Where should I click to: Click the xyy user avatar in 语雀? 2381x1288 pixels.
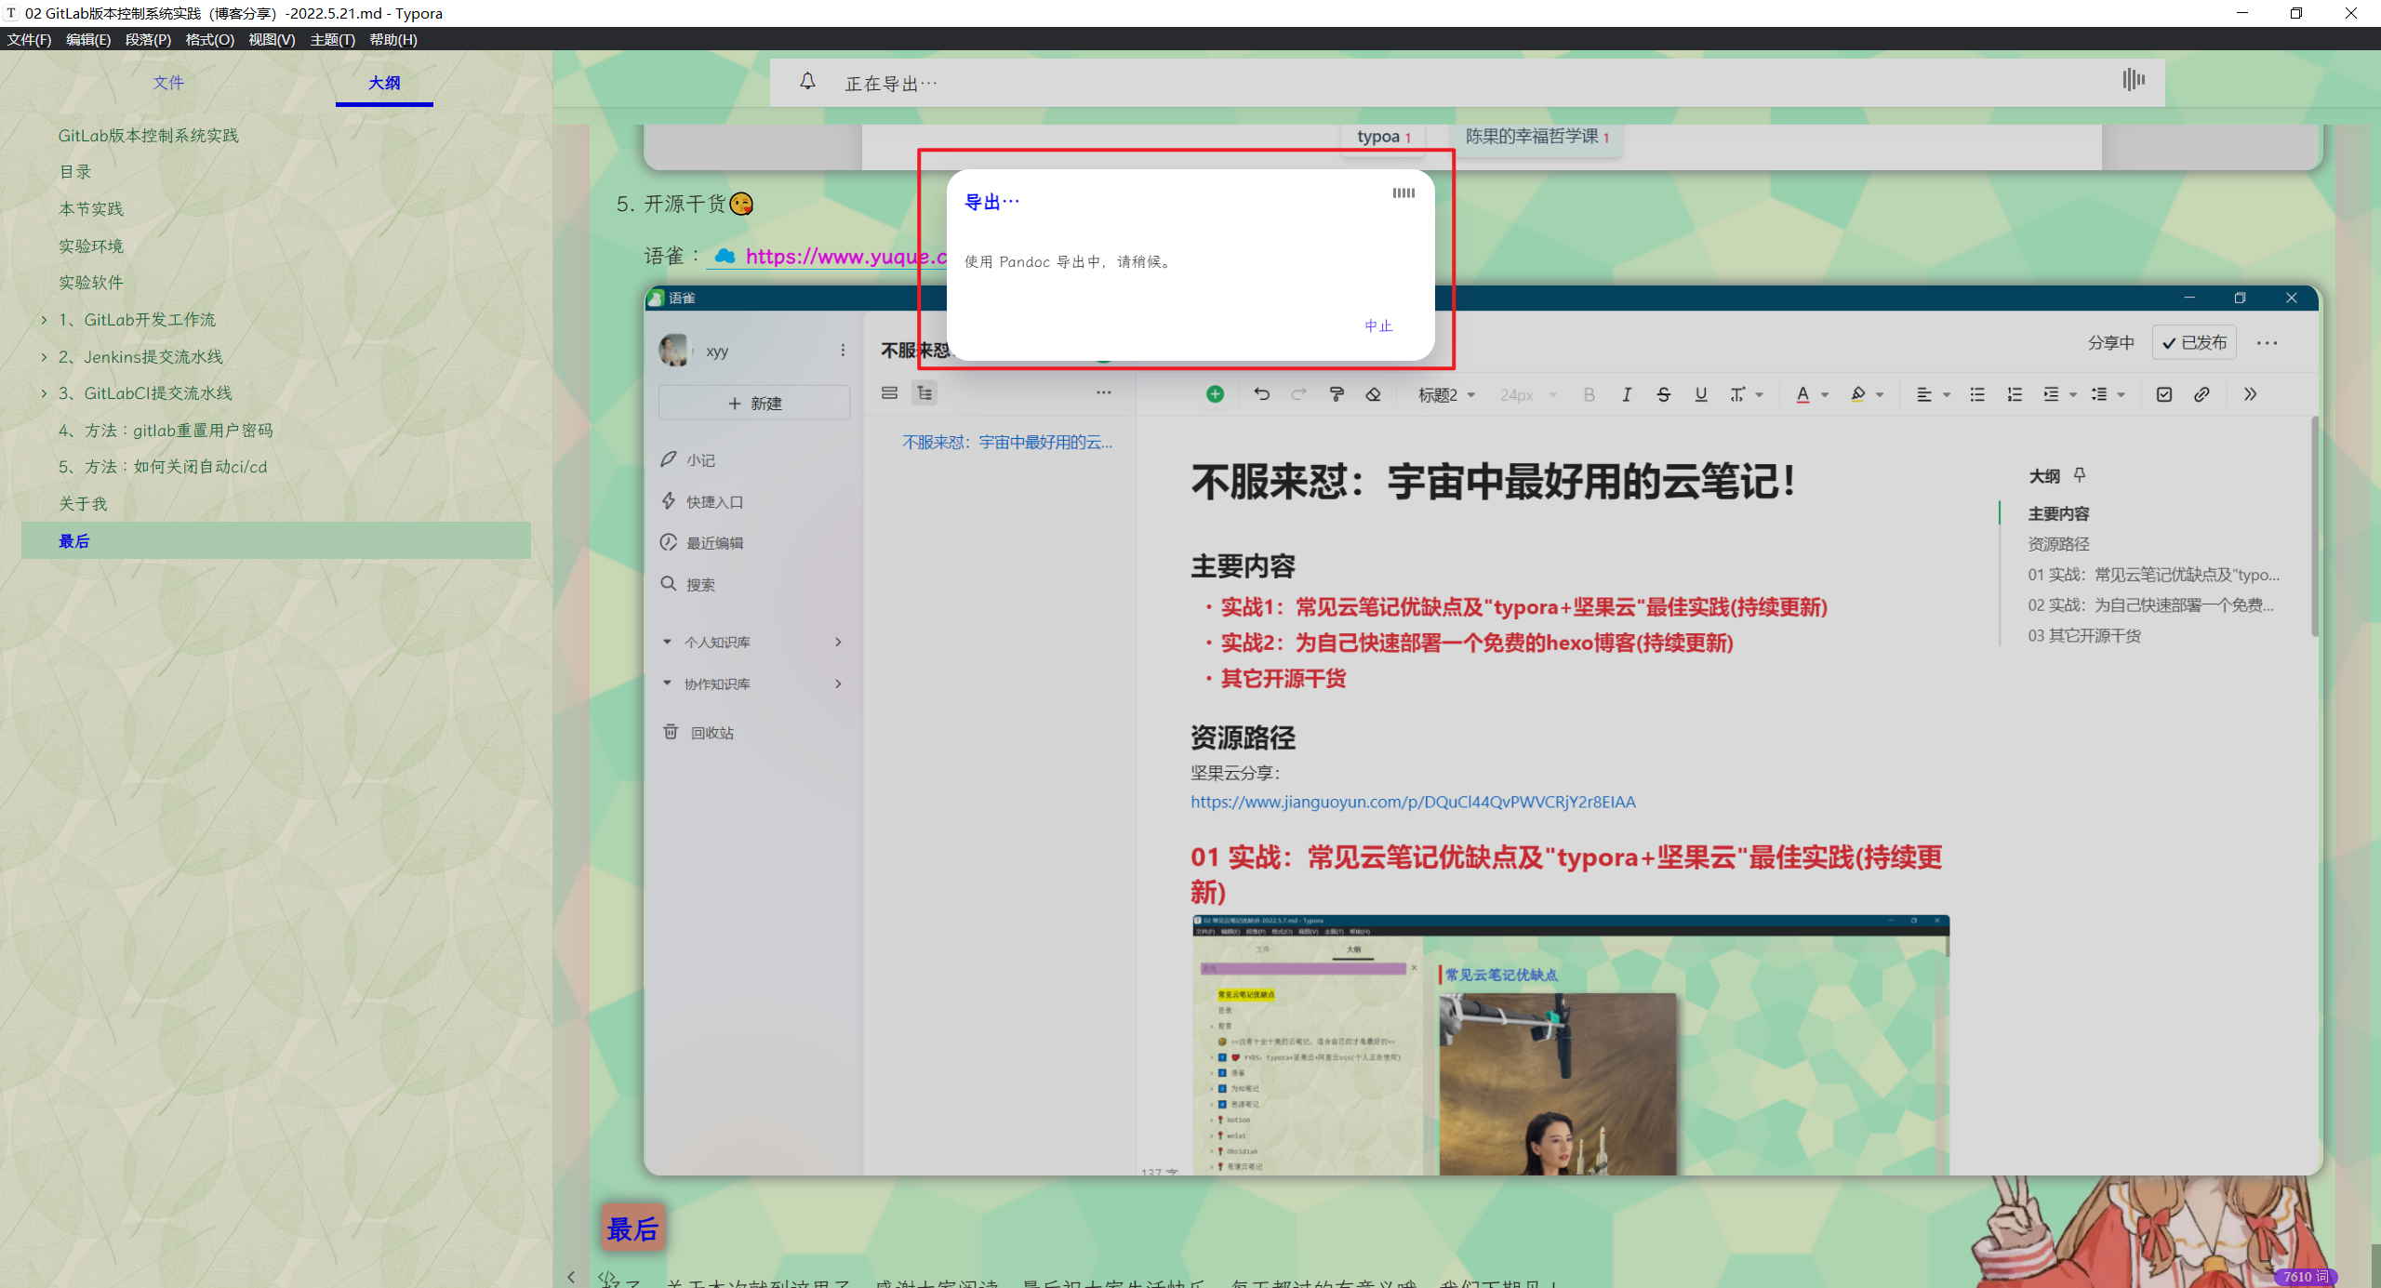(674, 351)
